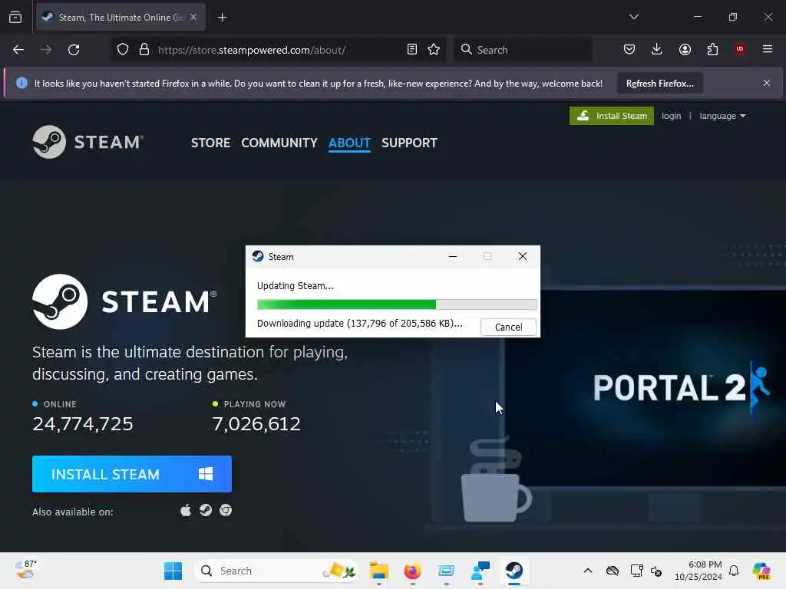The width and height of the screenshot is (786, 589).
Task: Click the Updating Steam progress bar
Action: pyautogui.click(x=397, y=304)
